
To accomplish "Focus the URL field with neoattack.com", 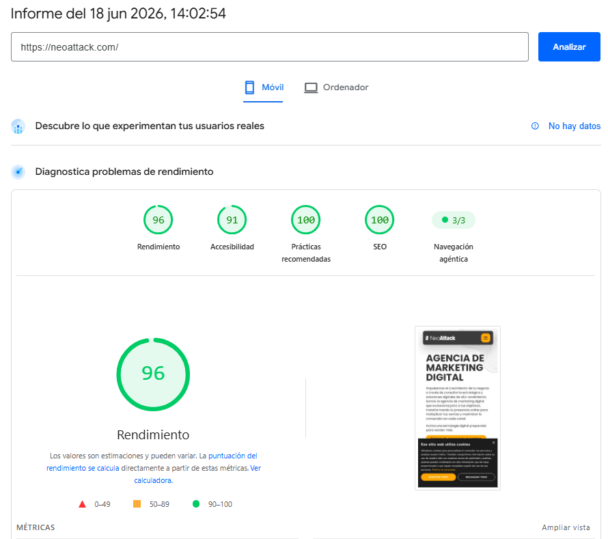I will pyautogui.click(x=269, y=47).
